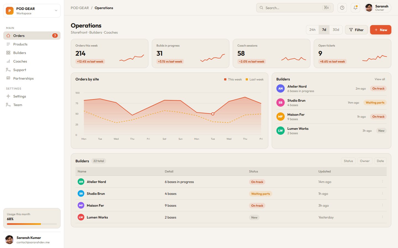The height and width of the screenshot is (248, 398).
Task: Click View all in Builders panel
Action: pos(380,79)
